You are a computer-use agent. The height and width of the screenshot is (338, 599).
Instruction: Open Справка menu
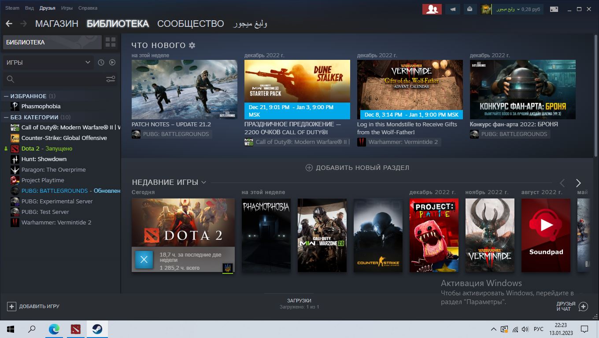point(88,8)
